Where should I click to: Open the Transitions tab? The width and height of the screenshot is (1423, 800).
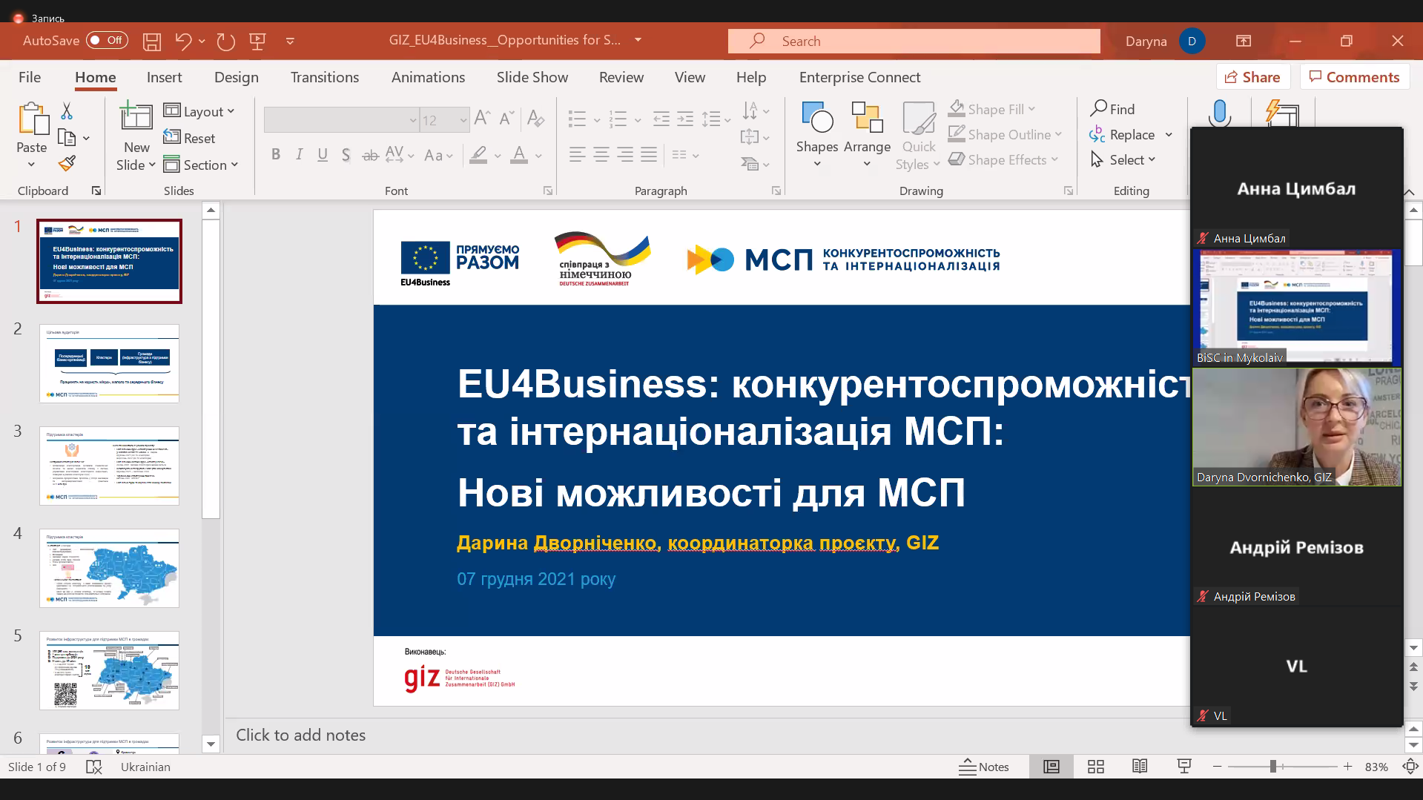point(324,77)
